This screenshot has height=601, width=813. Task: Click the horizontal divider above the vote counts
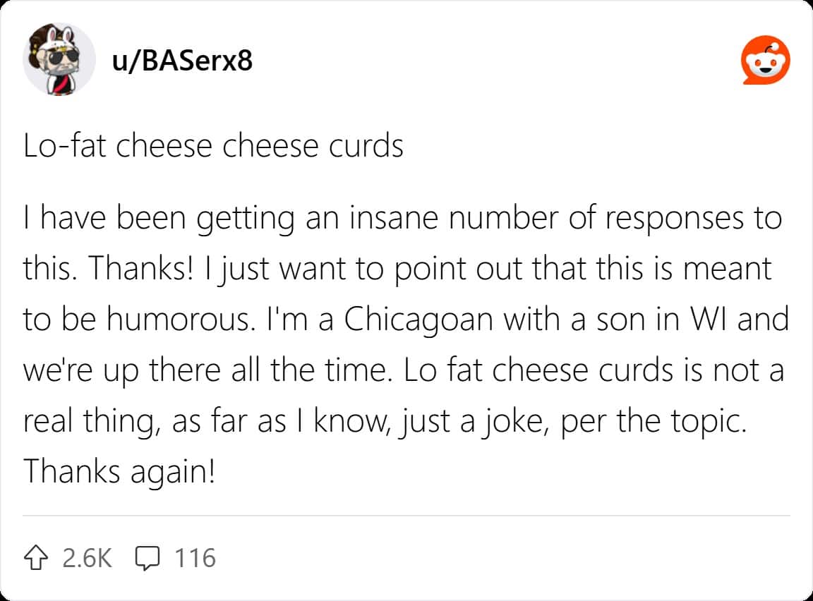click(406, 516)
